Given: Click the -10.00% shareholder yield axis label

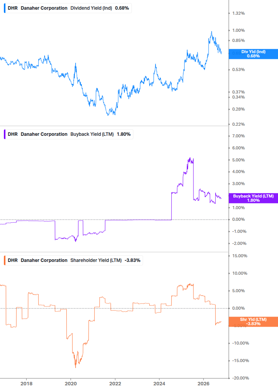Looking at the screenshot, I should click(240, 343).
